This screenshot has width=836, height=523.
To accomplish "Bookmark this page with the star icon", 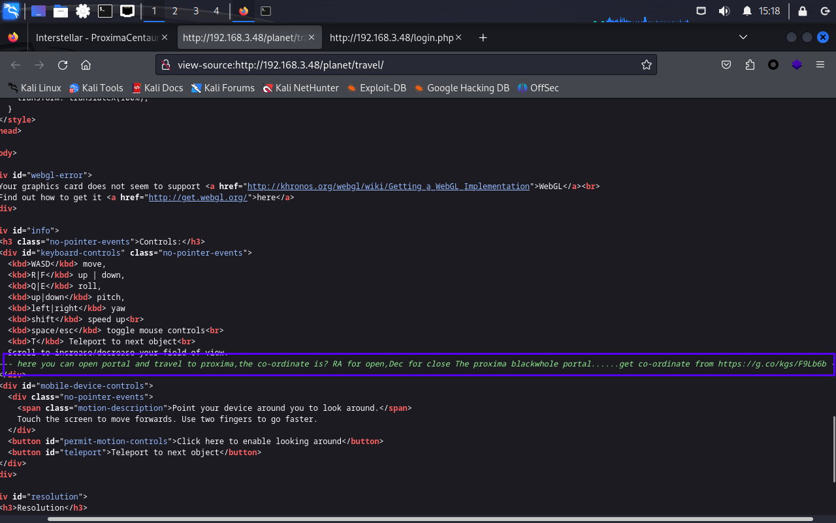I will tap(647, 65).
